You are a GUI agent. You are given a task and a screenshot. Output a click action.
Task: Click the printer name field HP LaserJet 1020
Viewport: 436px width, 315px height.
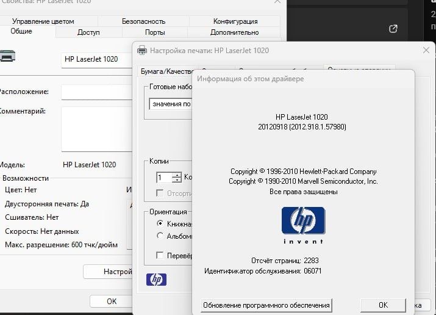click(x=96, y=59)
